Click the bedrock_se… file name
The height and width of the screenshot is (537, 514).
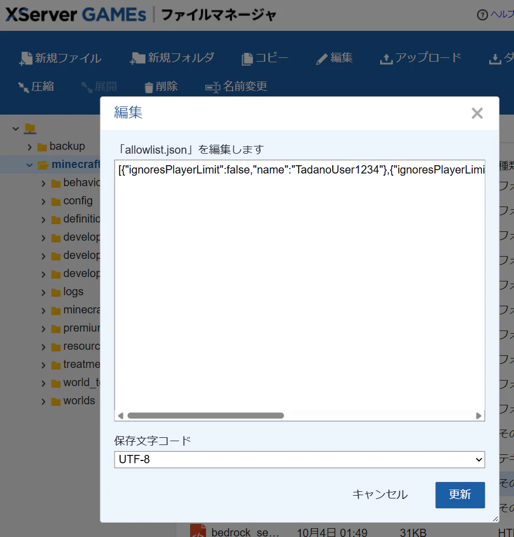click(x=245, y=532)
